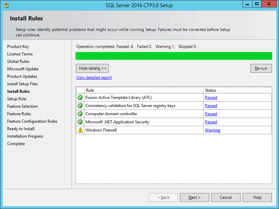Viewport: 279px width, 209px height.
Task: Click the passed icon for .NET Application Security
Action: pos(80,122)
